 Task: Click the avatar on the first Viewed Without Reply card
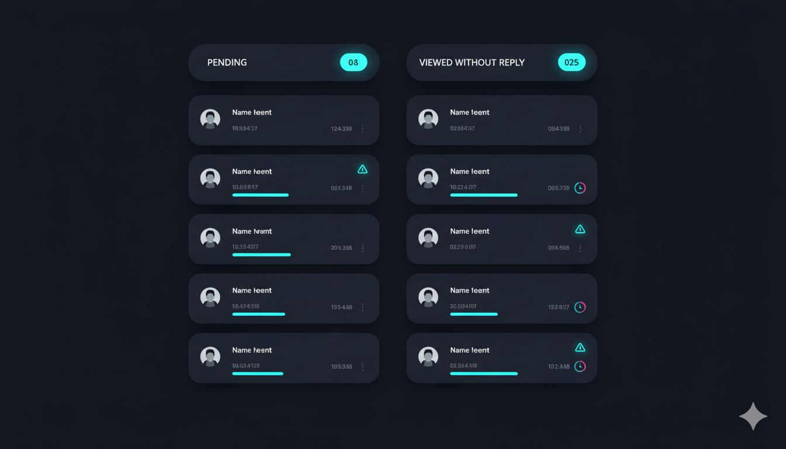428,119
